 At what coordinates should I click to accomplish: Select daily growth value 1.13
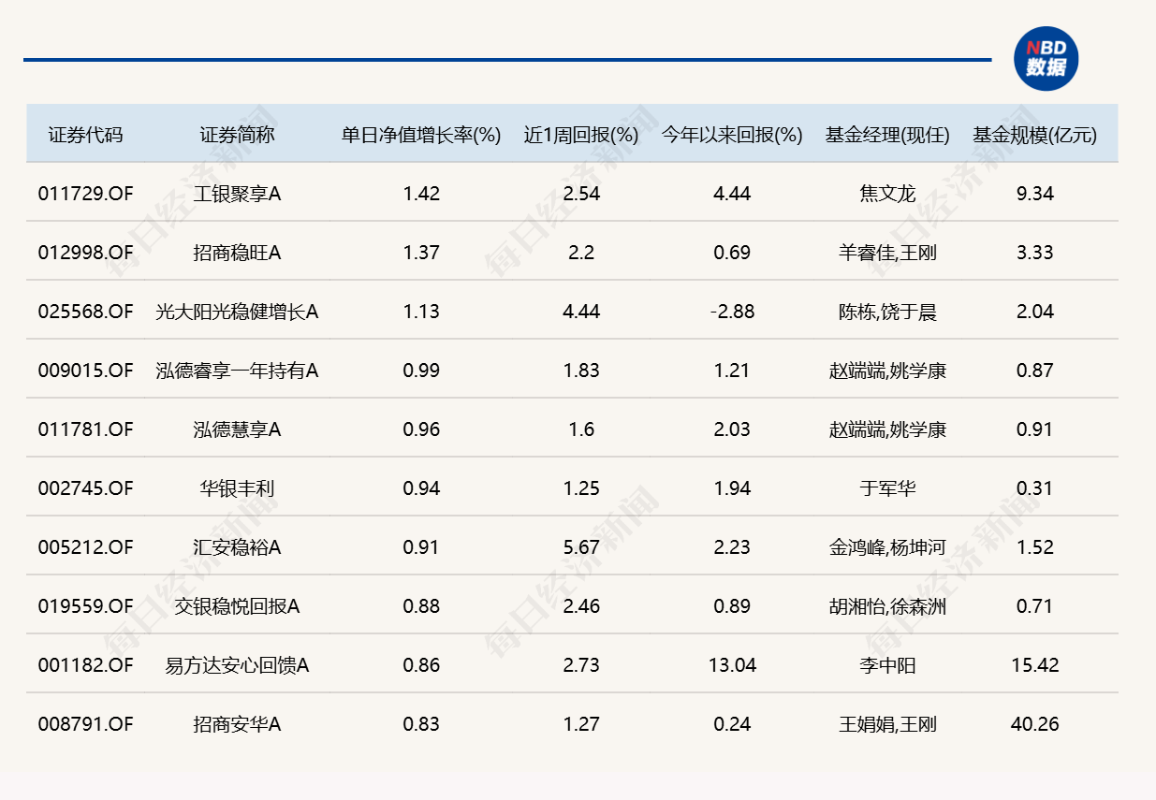[421, 312]
